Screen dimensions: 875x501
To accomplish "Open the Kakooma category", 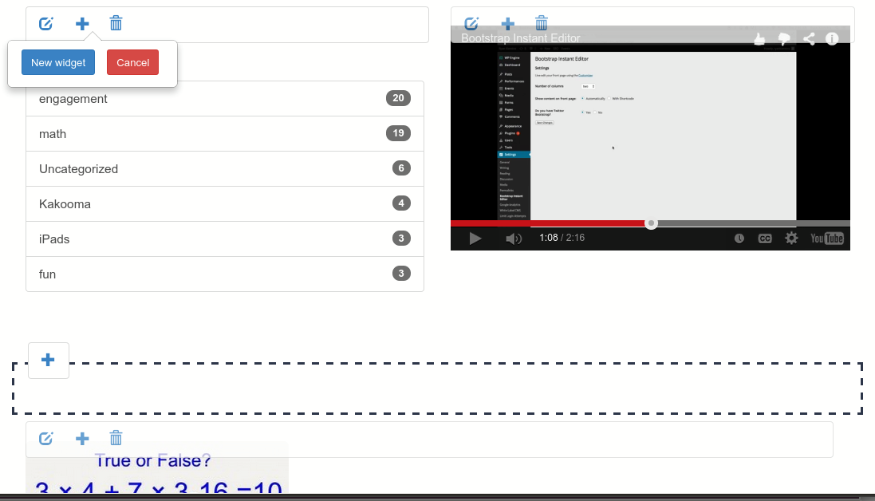I will tap(225, 204).
